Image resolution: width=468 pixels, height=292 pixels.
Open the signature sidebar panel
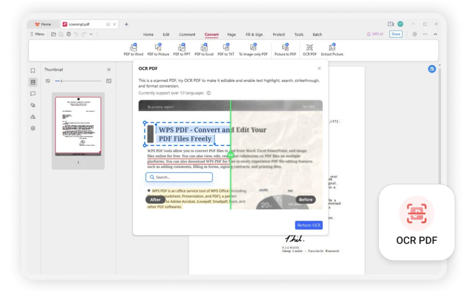[33, 117]
